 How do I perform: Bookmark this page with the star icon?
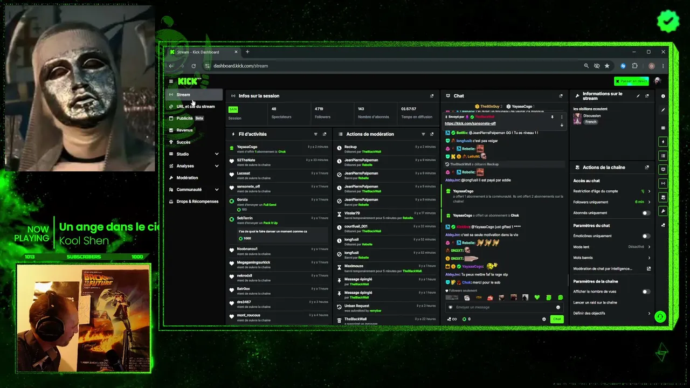[607, 66]
